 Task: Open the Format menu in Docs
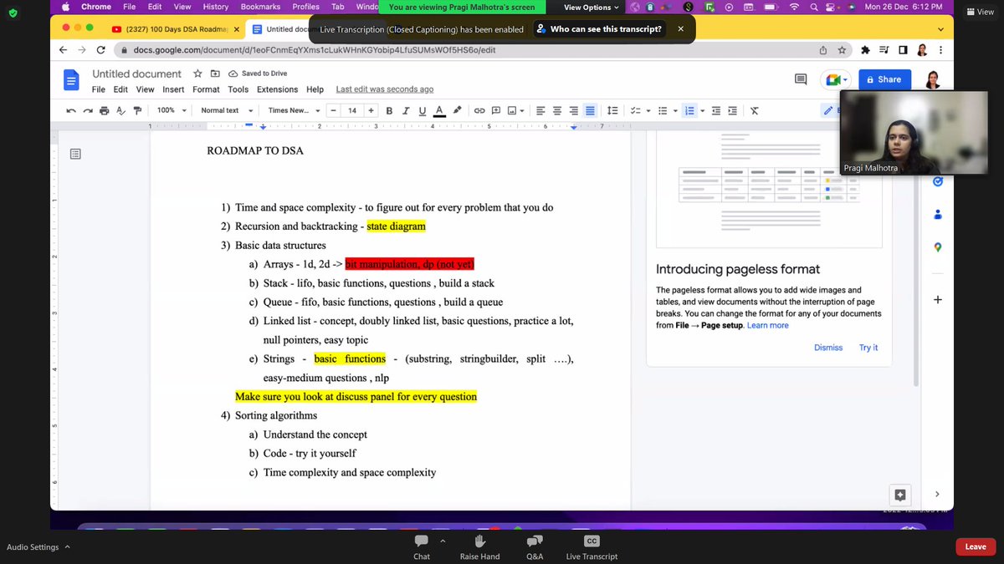coord(206,89)
